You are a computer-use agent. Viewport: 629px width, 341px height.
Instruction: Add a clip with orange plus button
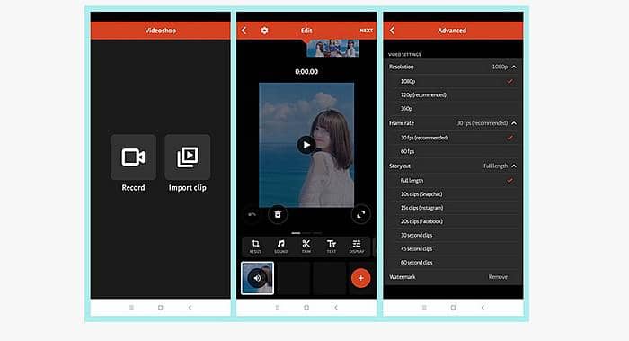click(x=360, y=278)
